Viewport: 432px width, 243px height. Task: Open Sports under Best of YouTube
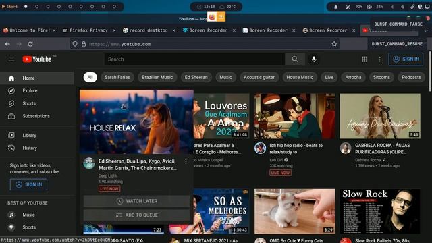[37, 227]
